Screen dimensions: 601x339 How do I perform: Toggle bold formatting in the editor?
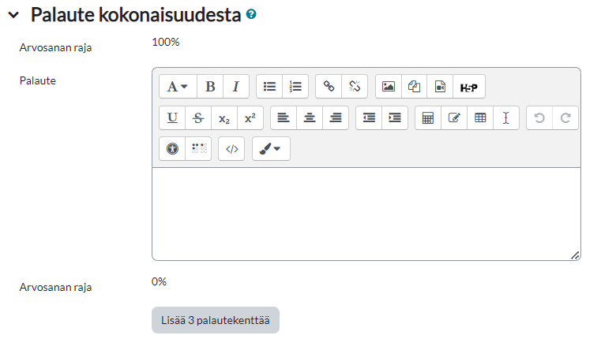[x=210, y=87]
